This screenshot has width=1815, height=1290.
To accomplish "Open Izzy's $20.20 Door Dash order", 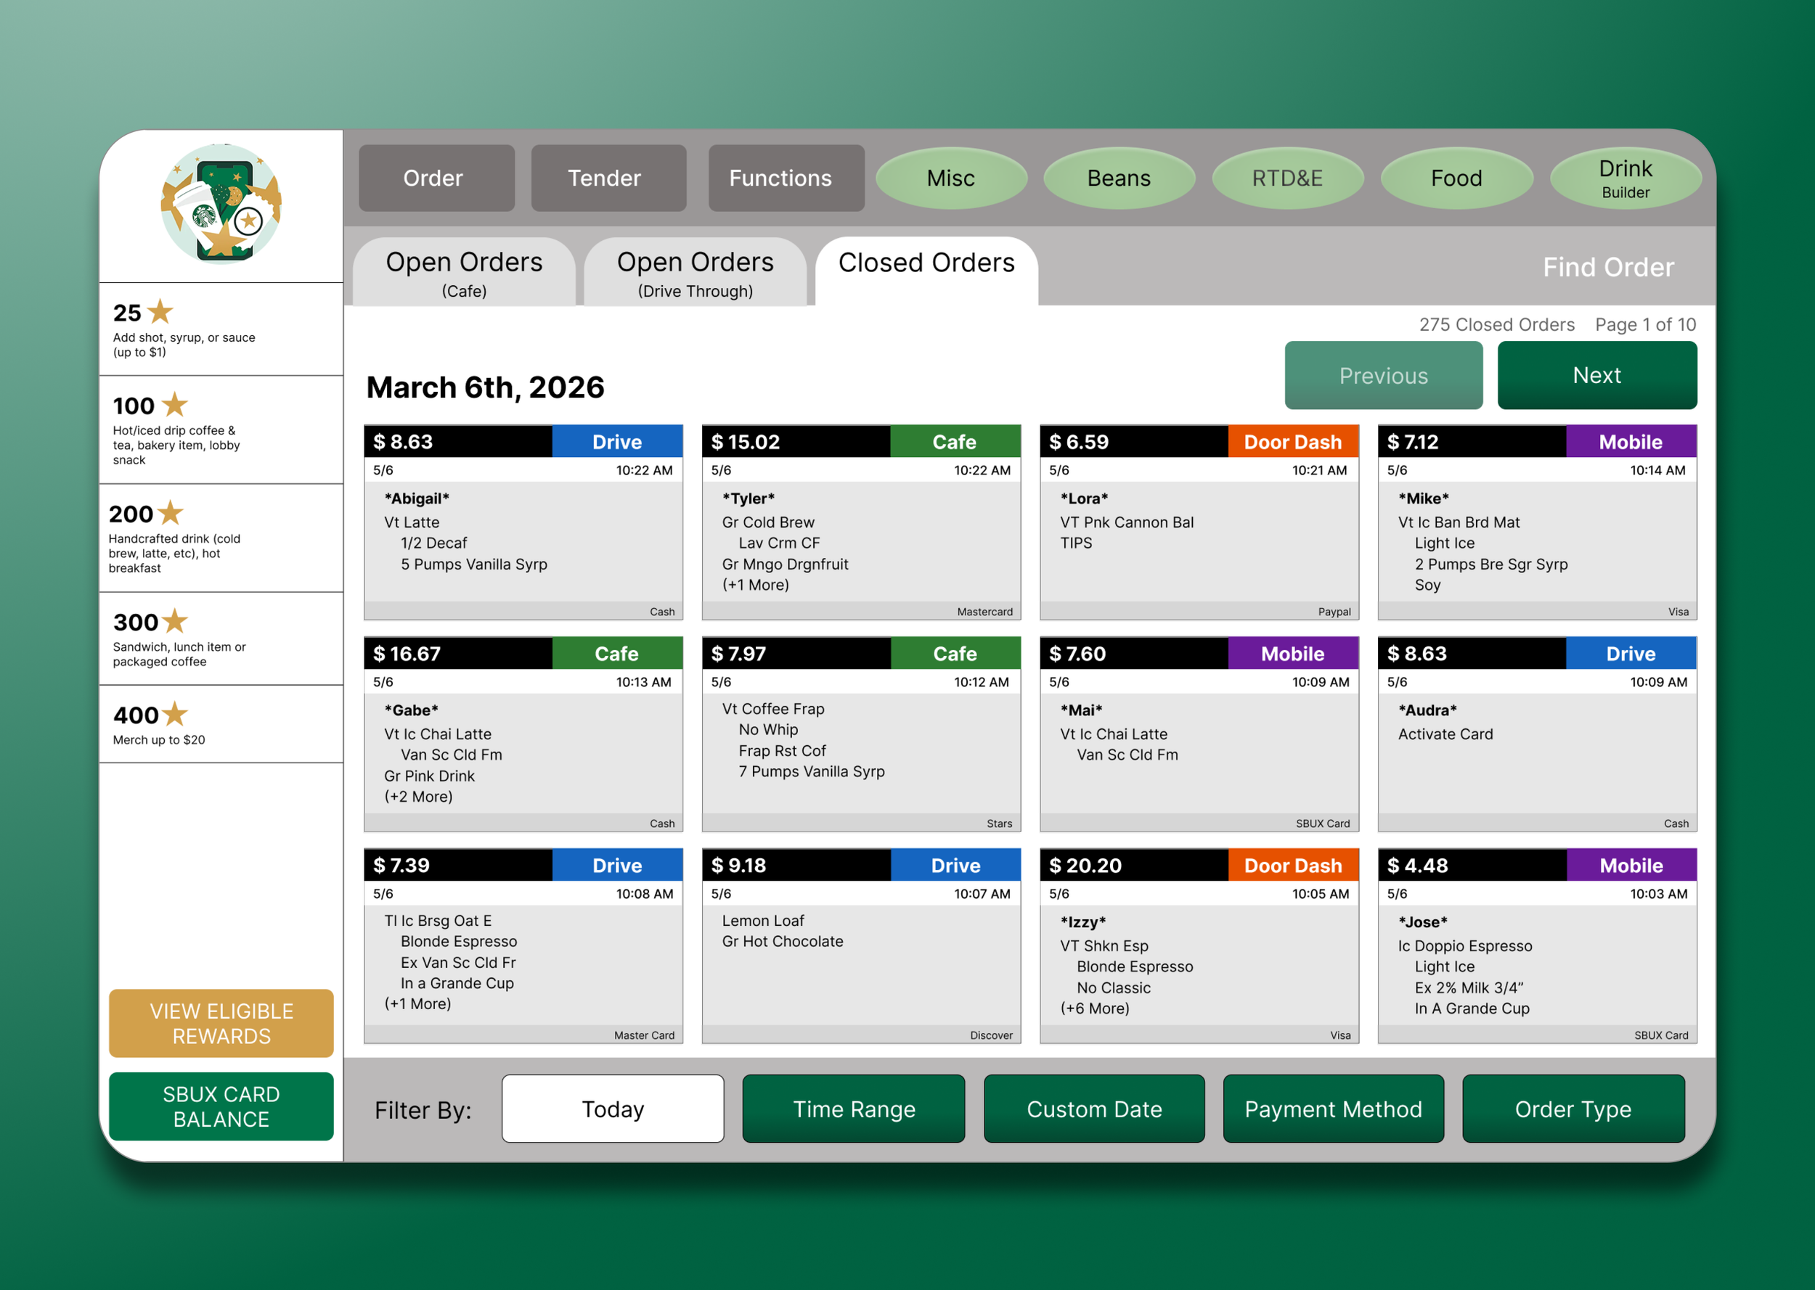I will point(1199,946).
